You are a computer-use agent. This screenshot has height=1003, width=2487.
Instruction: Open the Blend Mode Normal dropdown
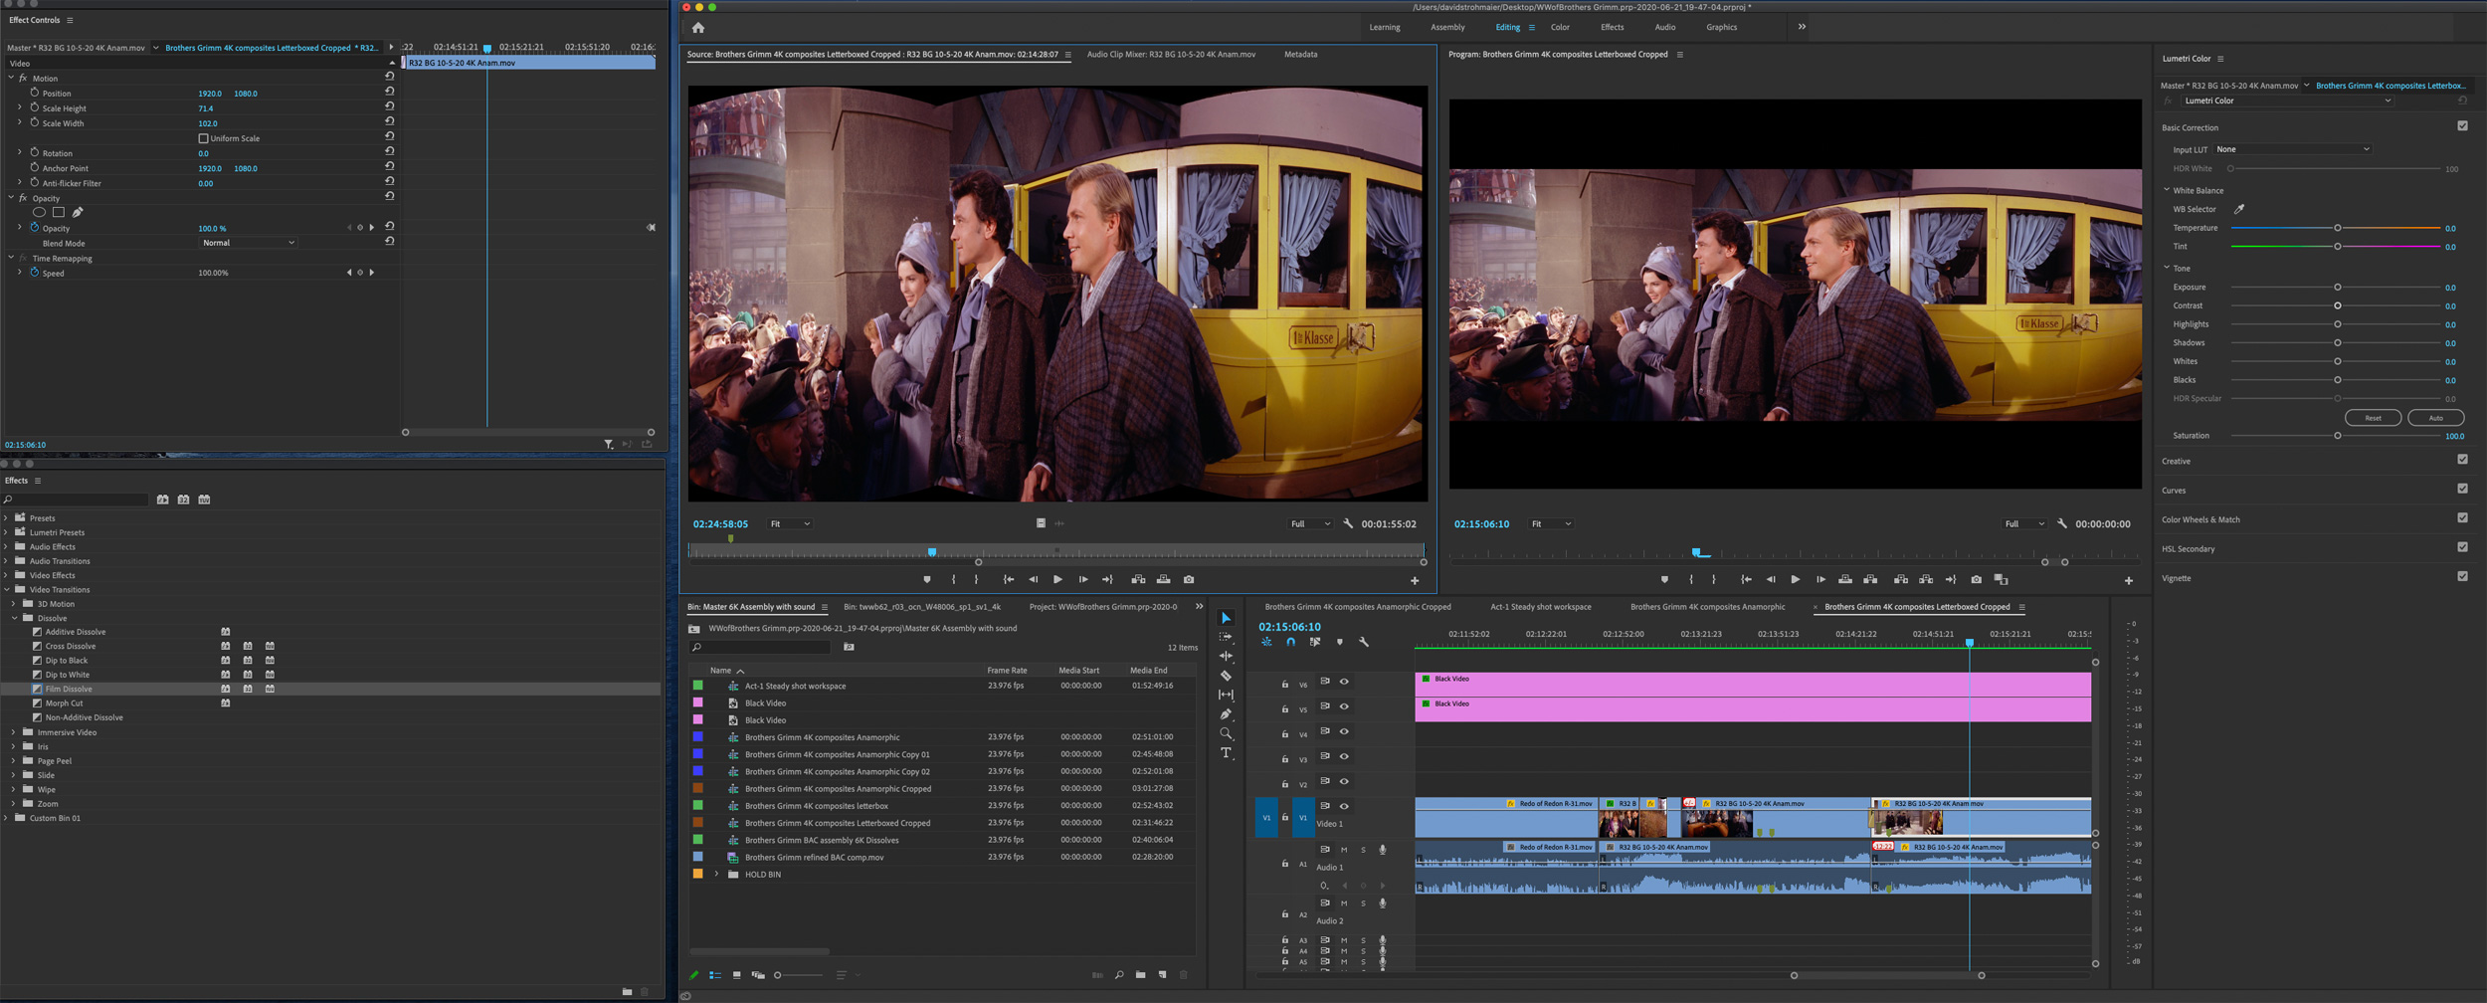pos(248,243)
